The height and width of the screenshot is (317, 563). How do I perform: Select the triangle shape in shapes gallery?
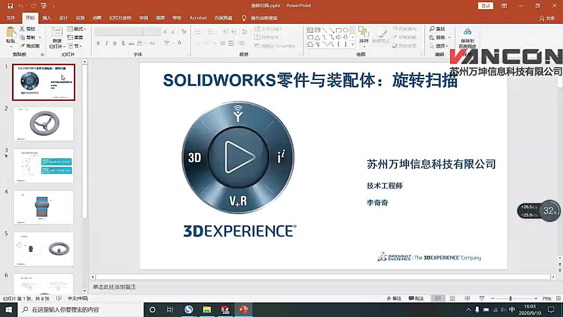click(318, 37)
